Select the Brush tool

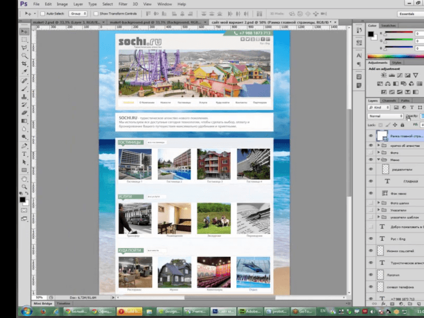24,89
